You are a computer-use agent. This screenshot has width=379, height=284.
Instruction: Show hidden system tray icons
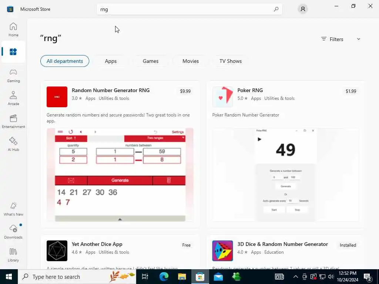pos(296,277)
